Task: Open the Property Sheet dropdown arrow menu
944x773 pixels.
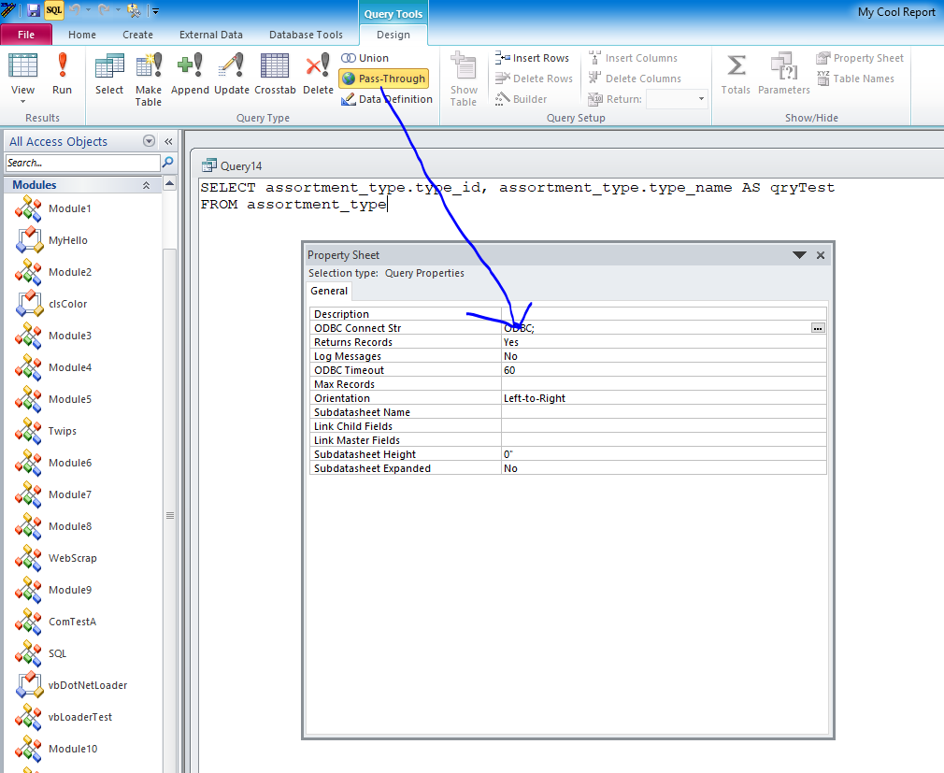Action: click(799, 255)
